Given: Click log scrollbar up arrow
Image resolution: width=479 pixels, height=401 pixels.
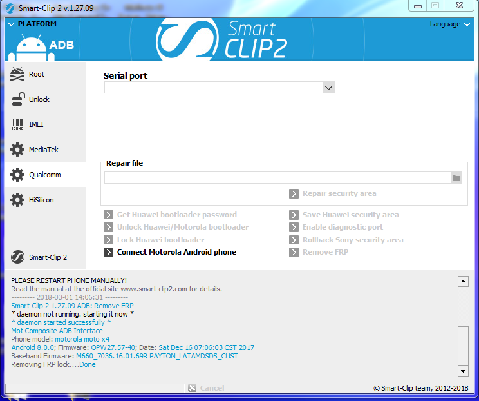Looking at the screenshot, I should [463, 281].
